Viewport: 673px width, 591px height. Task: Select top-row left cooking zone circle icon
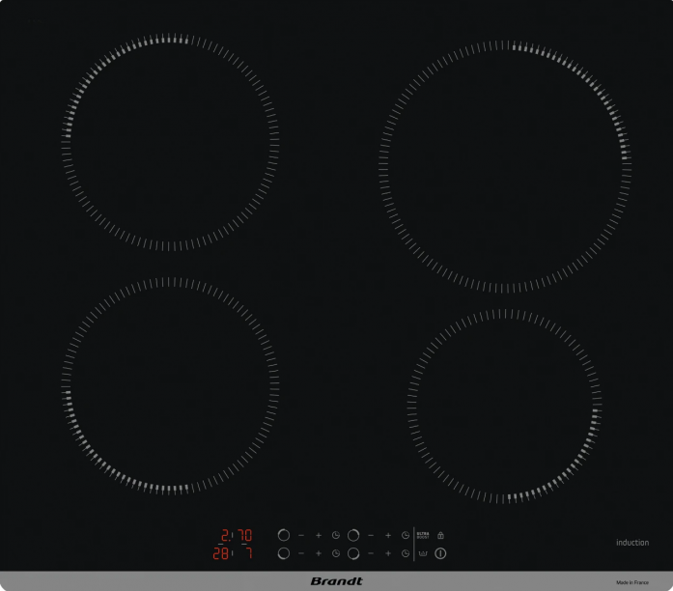click(283, 535)
